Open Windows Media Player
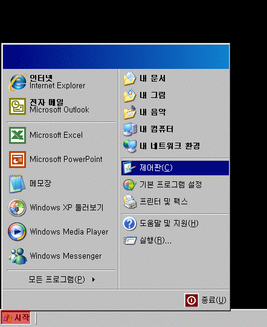This screenshot has height=327, width=267. 60,231
